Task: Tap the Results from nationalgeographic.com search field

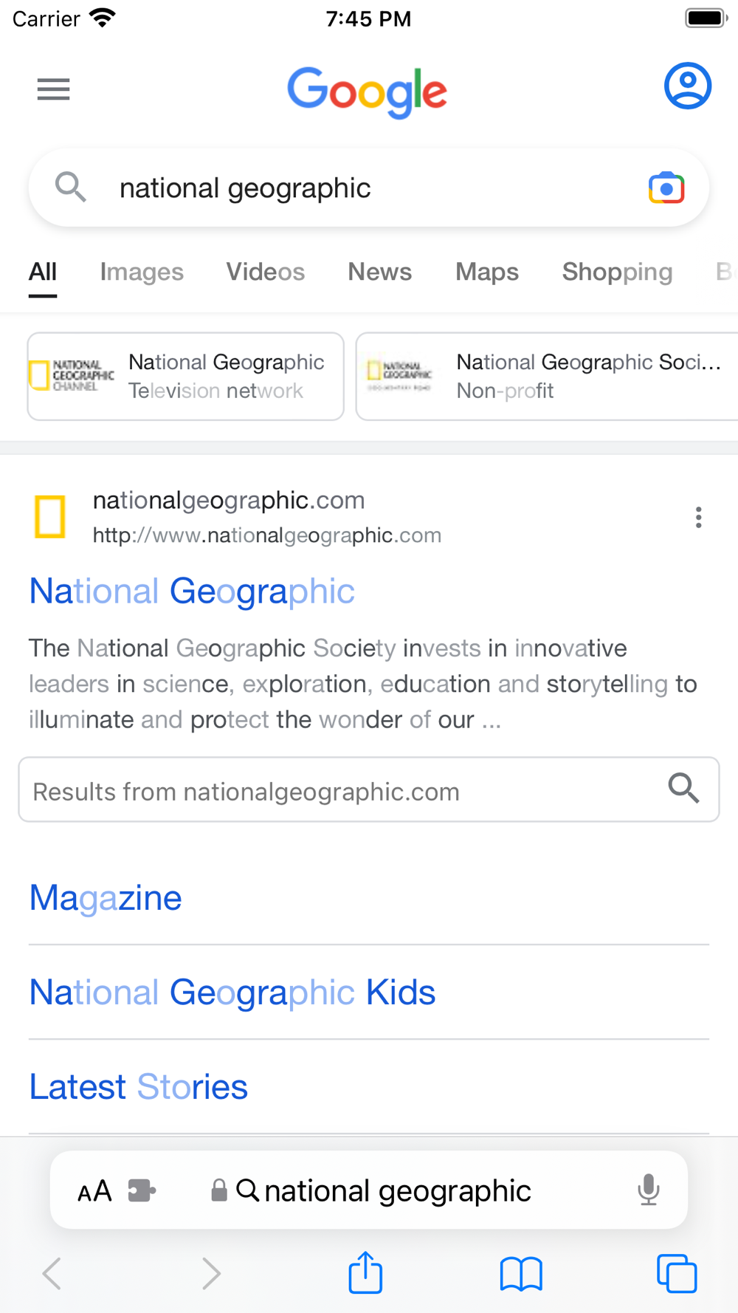Action: pyautogui.click(x=369, y=789)
